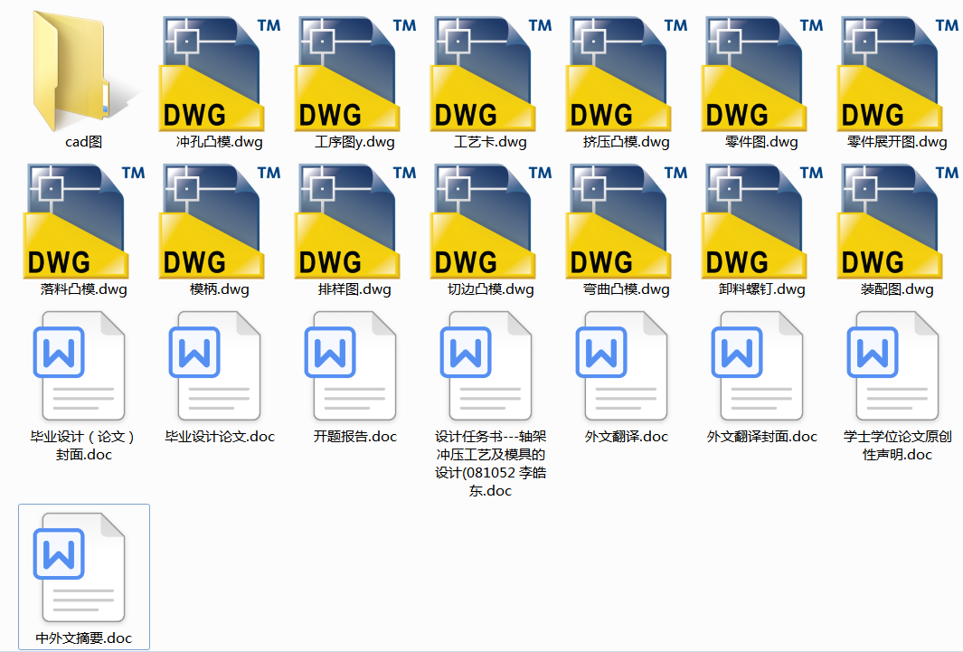Click the file name 挤压凸模.dwg
This screenshot has height=652, width=963.
[626, 142]
